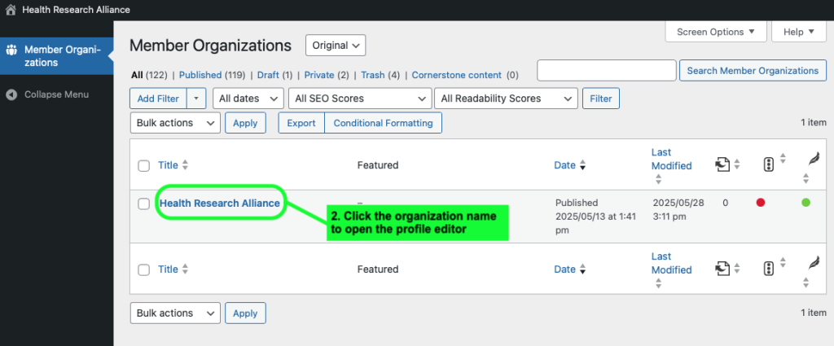Expand the Screen Options panel
The image size is (834, 346).
click(x=716, y=32)
